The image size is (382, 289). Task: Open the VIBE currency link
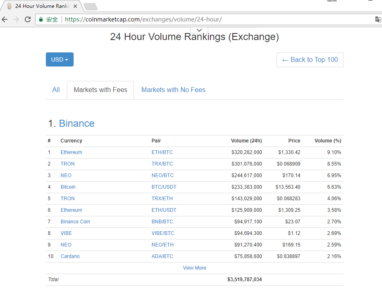point(66,233)
